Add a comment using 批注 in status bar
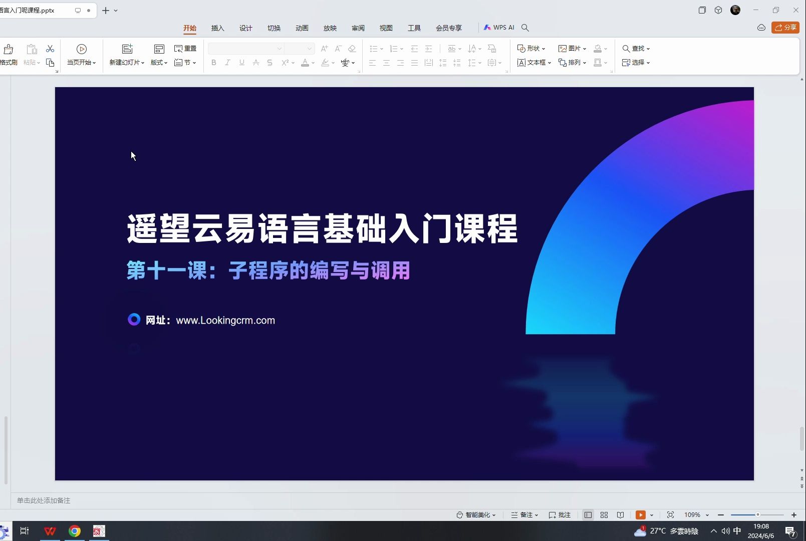The image size is (806, 541). pos(559,514)
